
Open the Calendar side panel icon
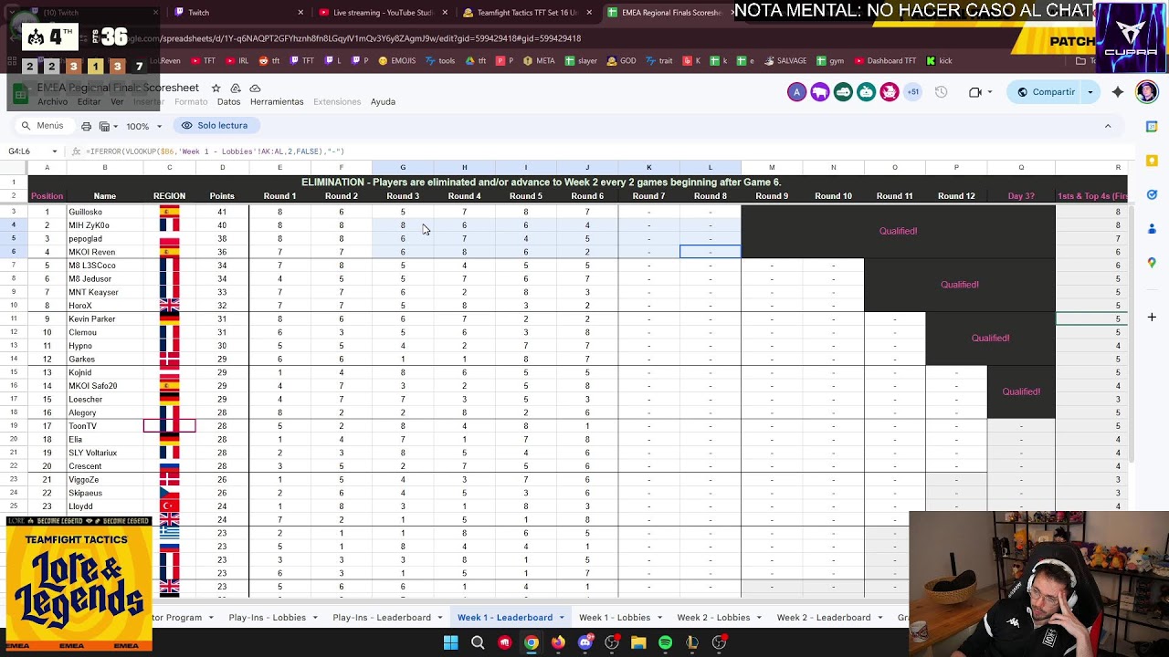(x=1152, y=126)
